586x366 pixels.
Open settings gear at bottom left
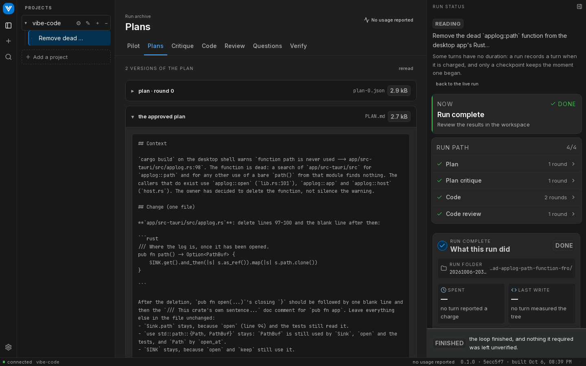(x=8, y=347)
